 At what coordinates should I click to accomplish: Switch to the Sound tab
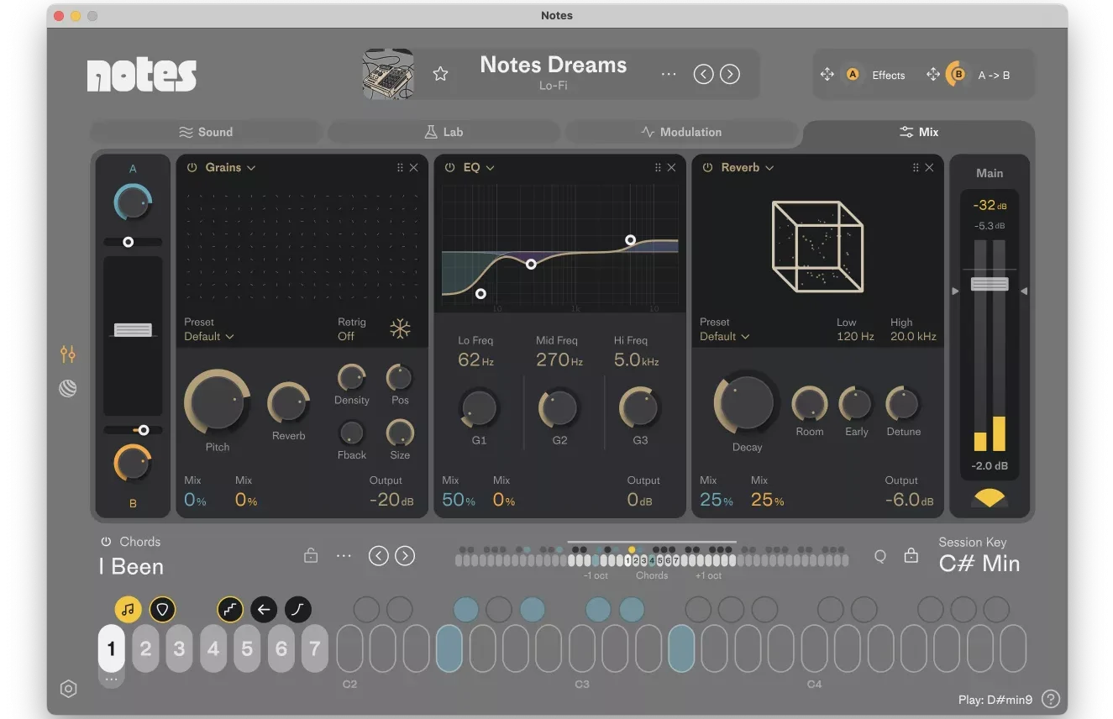[206, 132]
